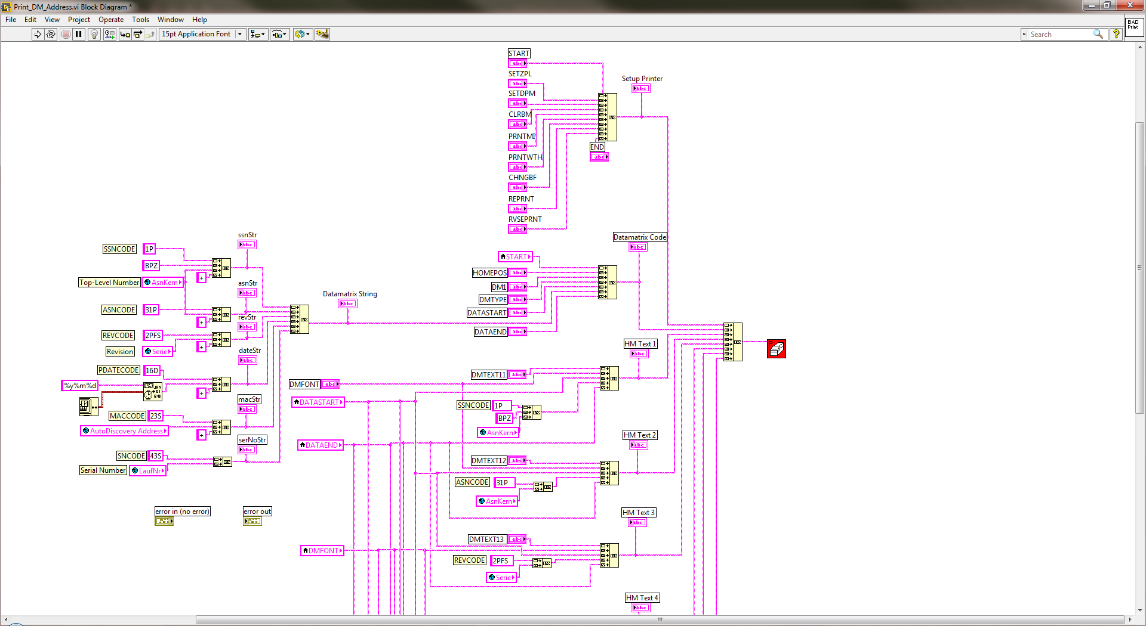Open the Tools menu

pos(140,20)
